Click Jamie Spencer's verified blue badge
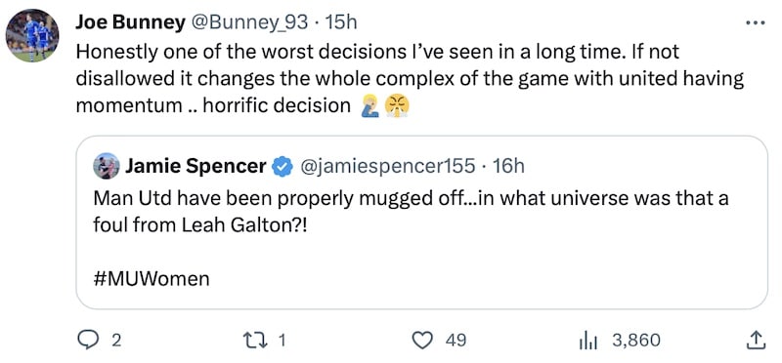Viewport: 782px width, 363px height. point(282,166)
